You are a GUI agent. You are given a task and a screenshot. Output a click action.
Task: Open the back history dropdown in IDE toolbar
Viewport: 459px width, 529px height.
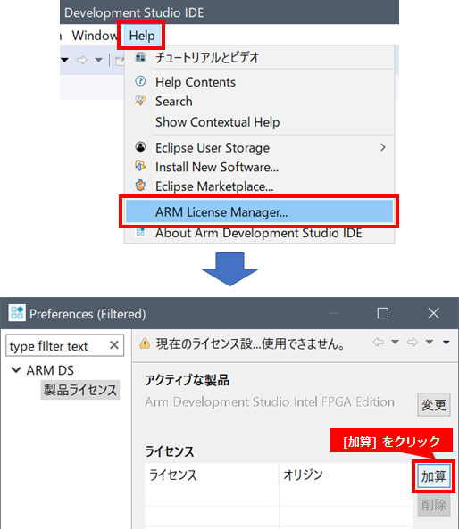pyautogui.click(x=64, y=60)
